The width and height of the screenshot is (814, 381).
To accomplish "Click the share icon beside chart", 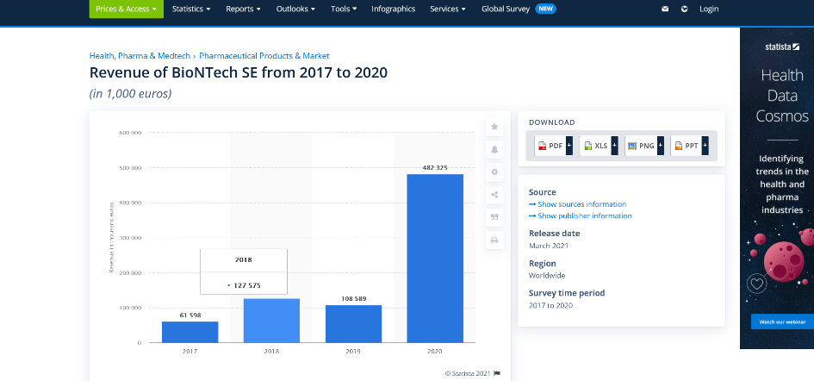I will [x=494, y=195].
